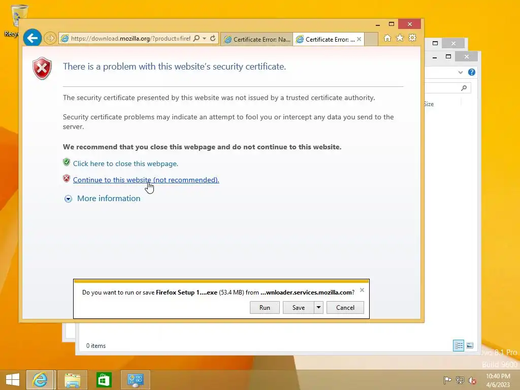The width and height of the screenshot is (520, 390).
Task: Click the red shield next to Continue link
Action: click(x=67, y=178)
